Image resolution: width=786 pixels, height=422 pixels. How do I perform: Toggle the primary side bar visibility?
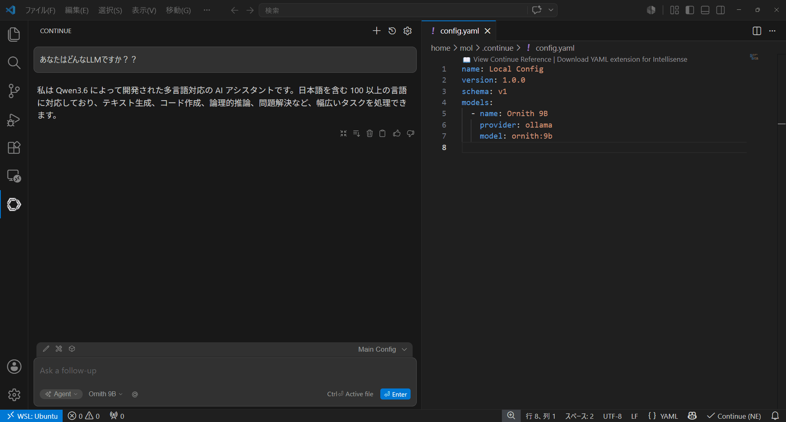[690, 10]
